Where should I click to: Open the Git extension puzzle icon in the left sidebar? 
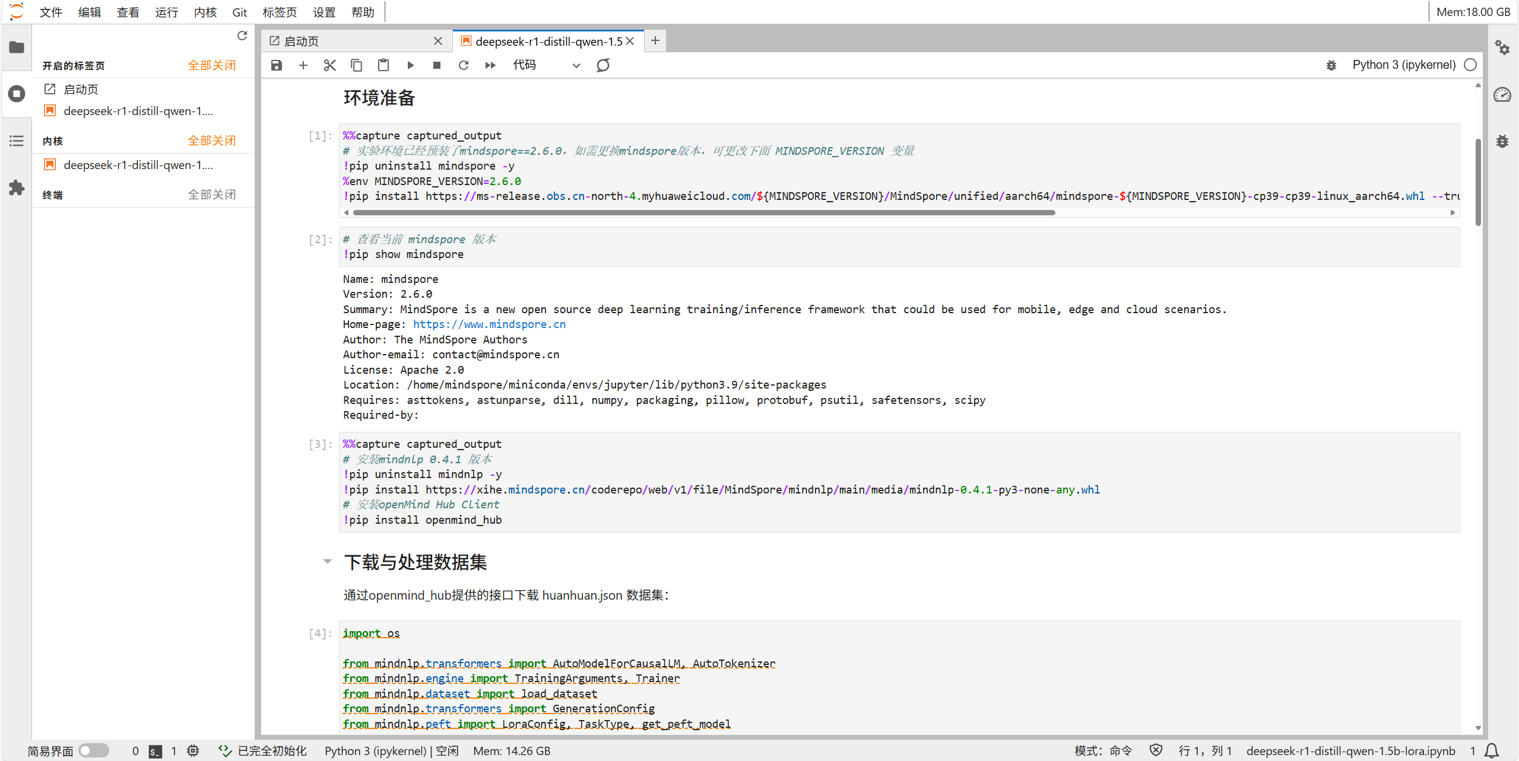(x=17, y=188)
